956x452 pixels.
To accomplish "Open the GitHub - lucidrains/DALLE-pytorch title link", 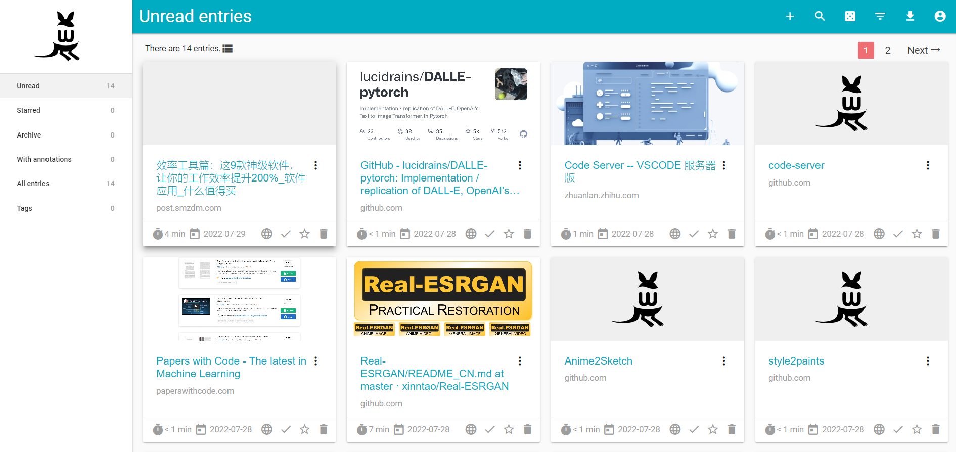I will pos(440,178).
